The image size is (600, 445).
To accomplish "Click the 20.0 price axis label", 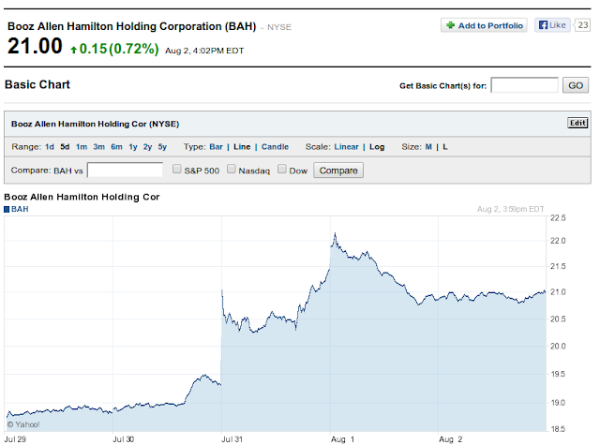I will (x=558, y=347).
